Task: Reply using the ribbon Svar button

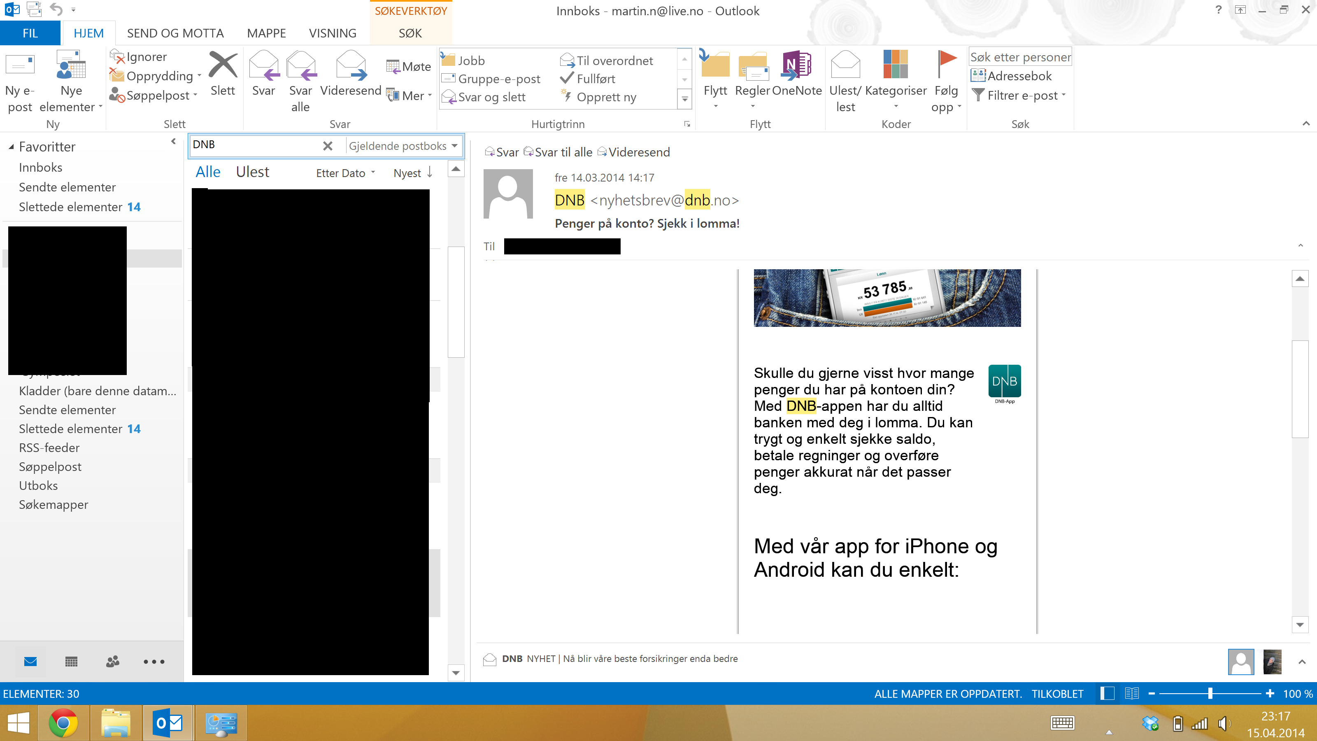Action: coord(264,74)
